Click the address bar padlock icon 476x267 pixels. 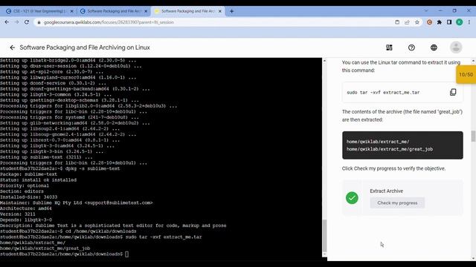tap(39, 22)
